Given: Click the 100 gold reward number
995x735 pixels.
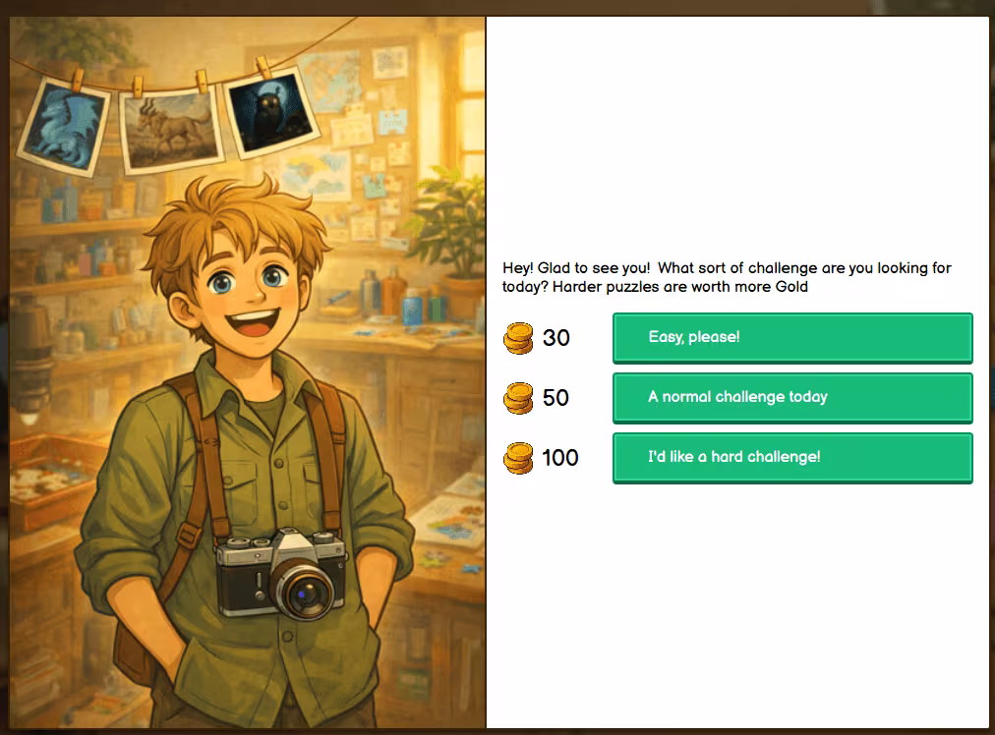Looking at the screenshot, I should pos(560,458).
